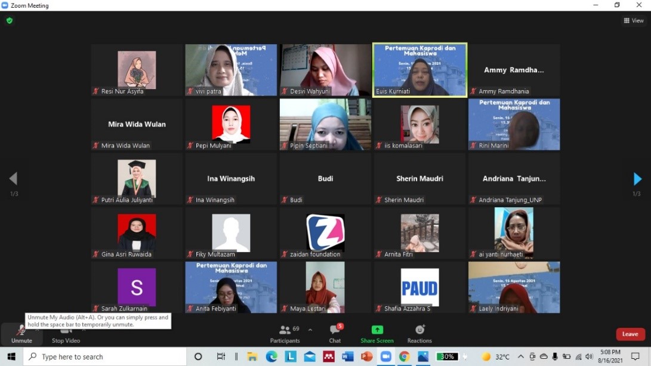The width and height of the screenshot is (651, 366).
Task: Select Desvi Wahyuni's video tile
Action: [325, 70]
